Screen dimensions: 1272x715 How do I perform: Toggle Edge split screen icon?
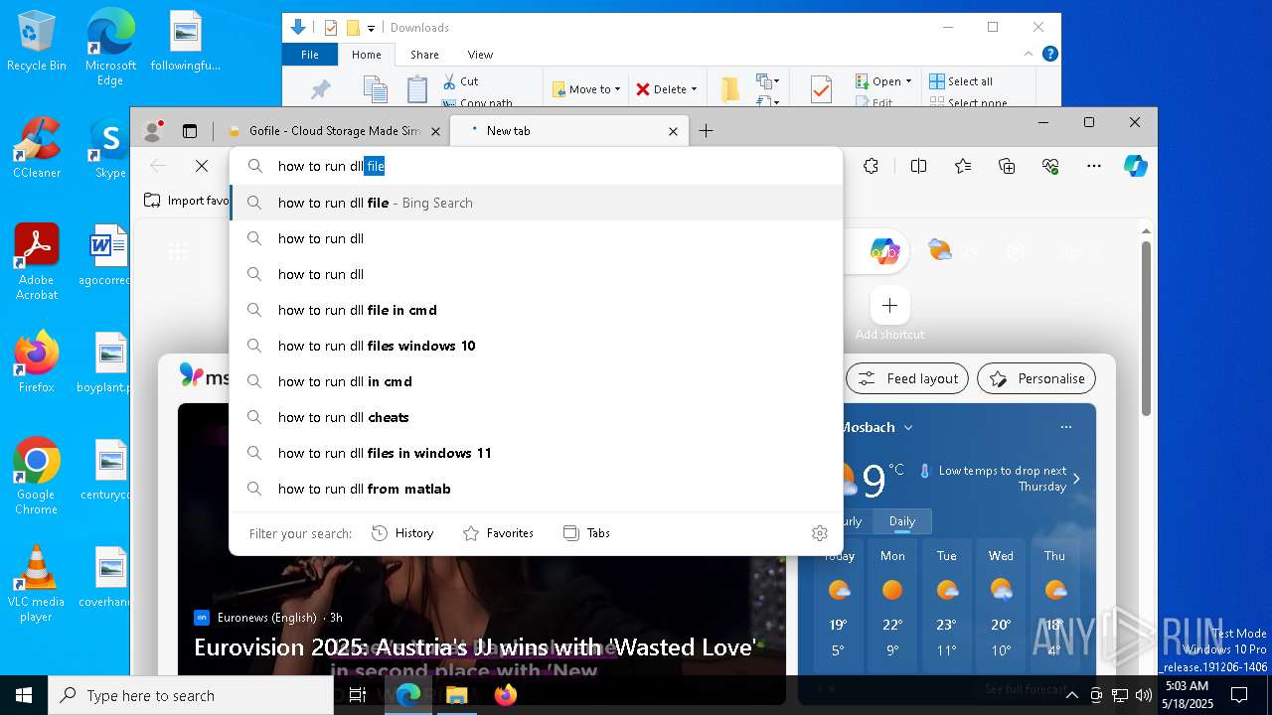(x=918, y=166)
